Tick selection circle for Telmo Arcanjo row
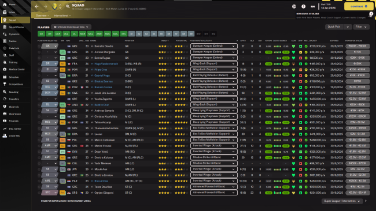 coord(39,122)
